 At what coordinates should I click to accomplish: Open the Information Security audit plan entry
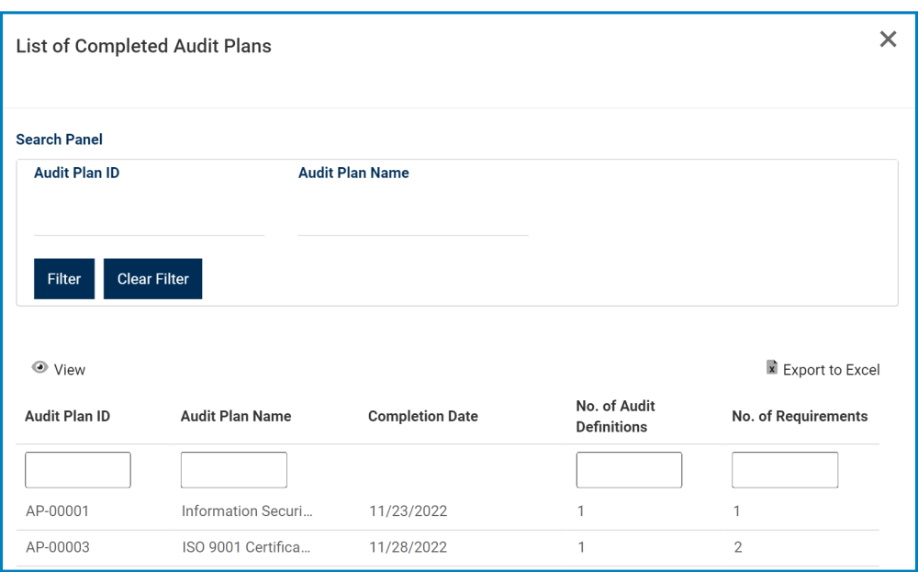click(229, 510)
